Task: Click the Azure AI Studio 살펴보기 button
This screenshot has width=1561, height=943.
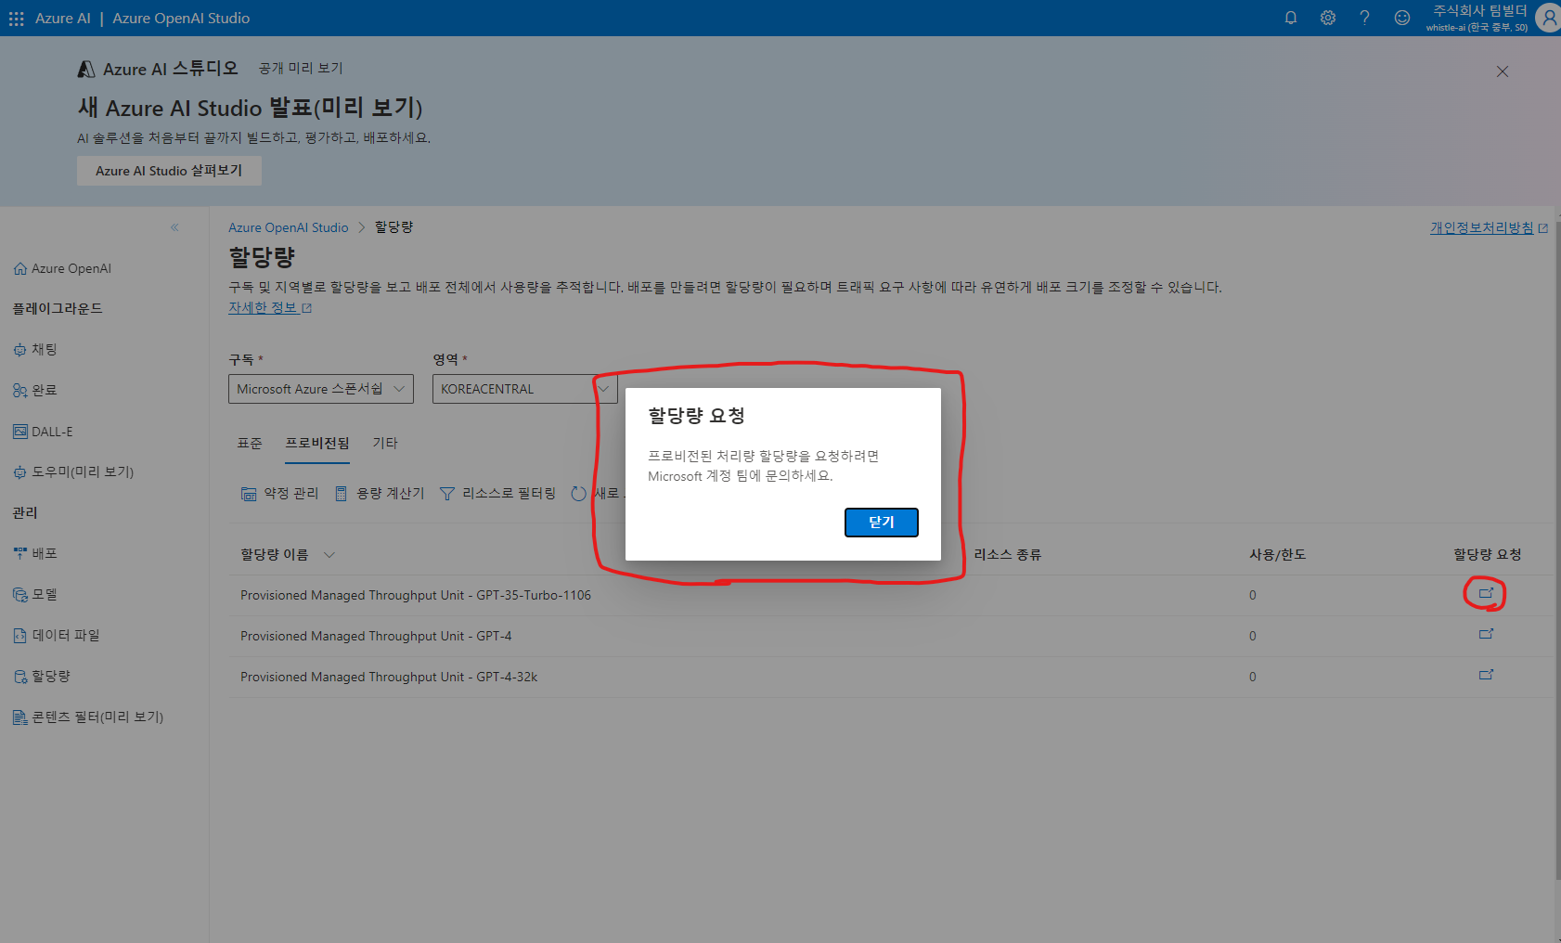Action: (x=169, y=171)
